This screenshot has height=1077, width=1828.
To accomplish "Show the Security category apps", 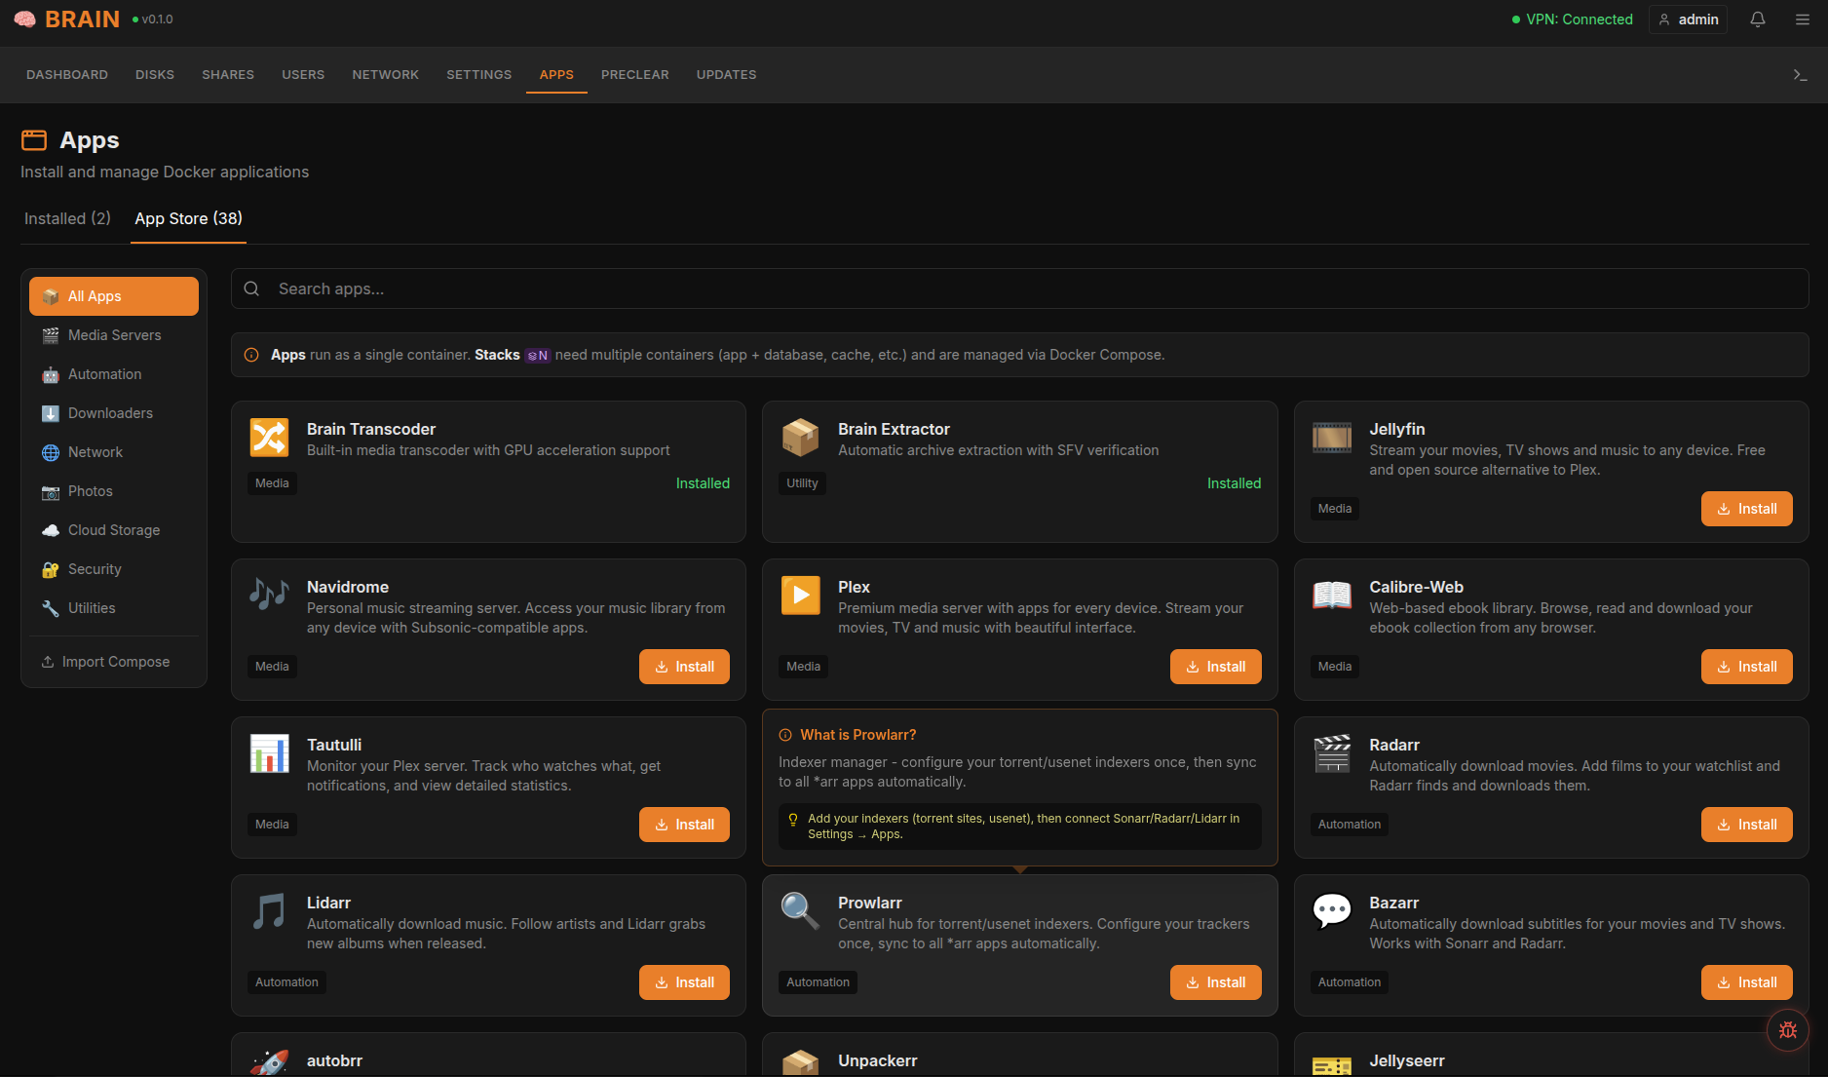I will [x=95, y=569].
